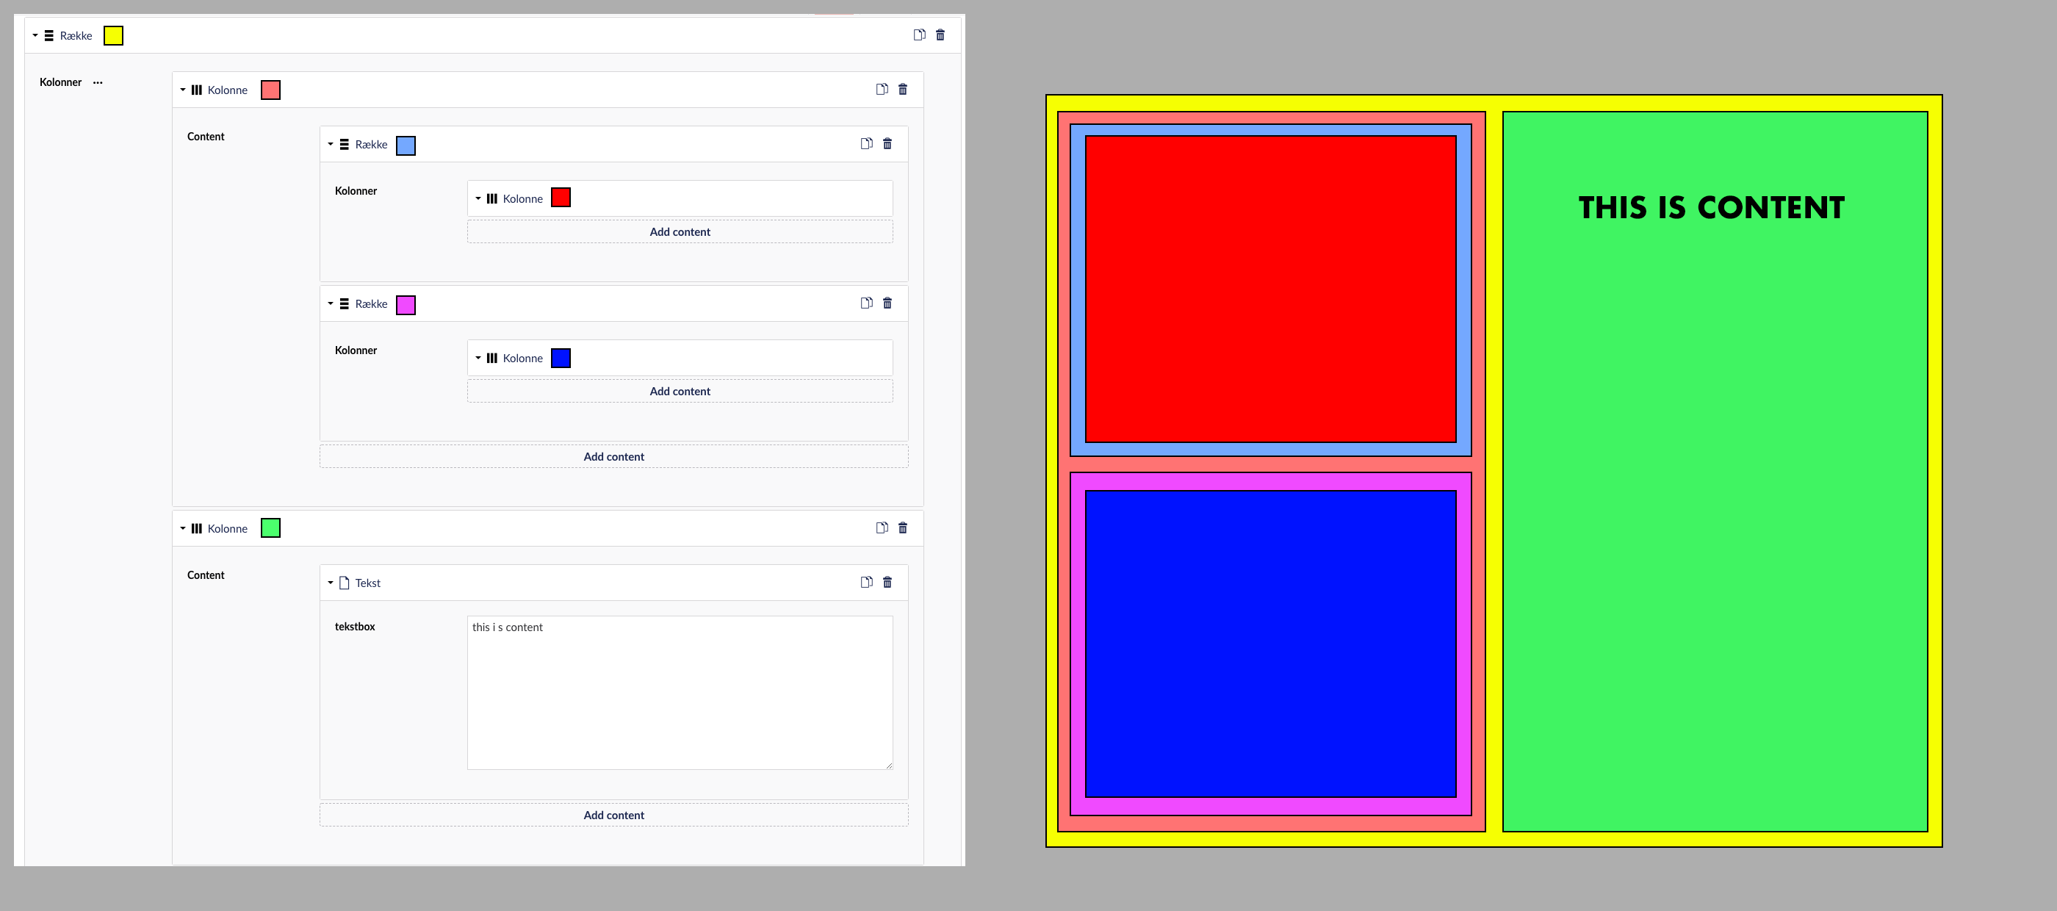
Task: Delete the pink Kolonne block
Action: tap(902, 90)
